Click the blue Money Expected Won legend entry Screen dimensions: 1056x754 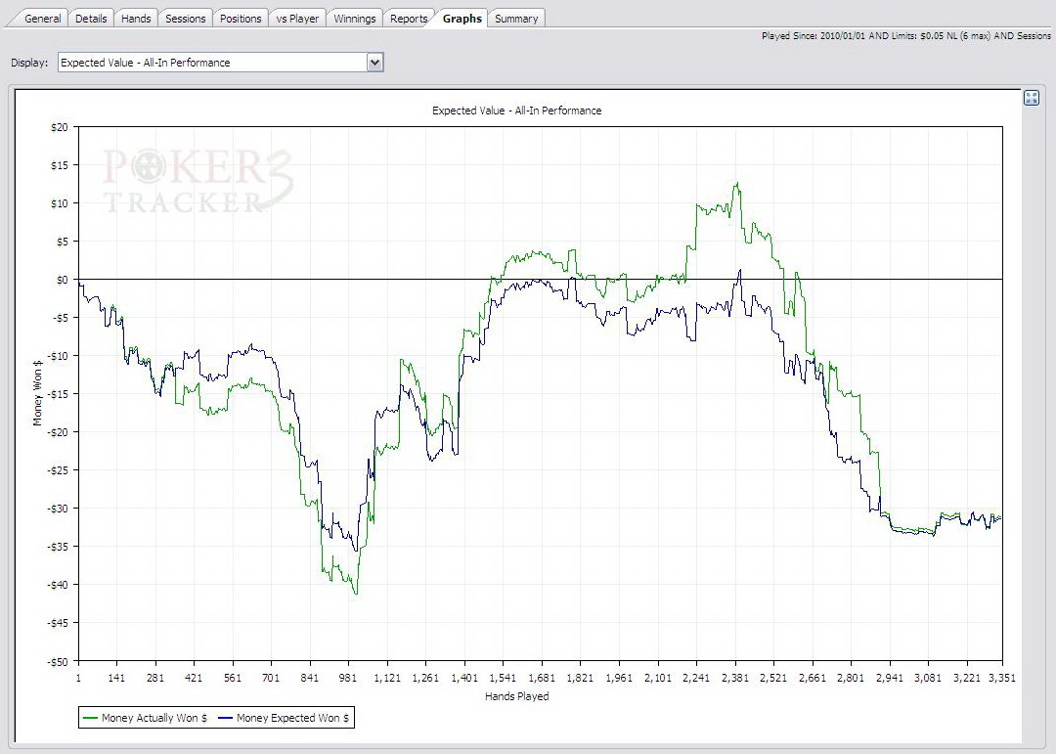coord(284,718)
